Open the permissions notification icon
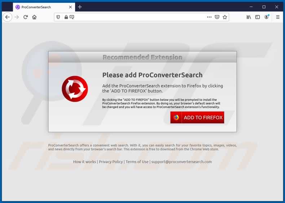285x203 pixels. (x=72, y=17)
